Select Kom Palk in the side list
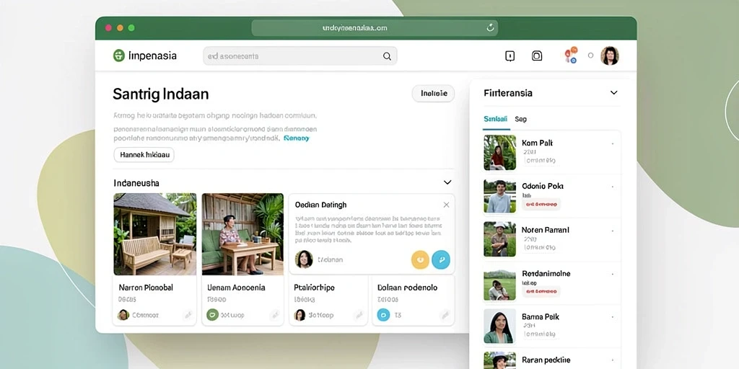This screenshot has height=369, width=739. (x=552, y=153)
